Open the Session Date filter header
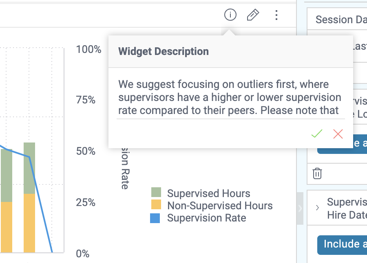This screenshot has height=263, width=367. 340,20
